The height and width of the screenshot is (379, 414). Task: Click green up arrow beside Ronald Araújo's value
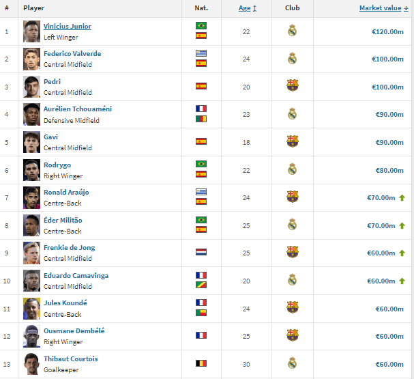tap(402, 197)
